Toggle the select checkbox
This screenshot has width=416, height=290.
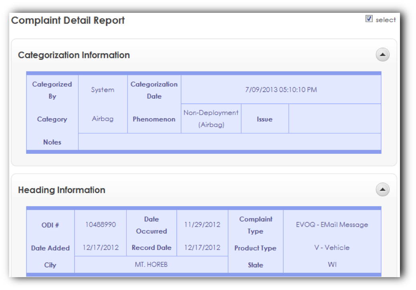pyautogui.click(x=369, y=19)
